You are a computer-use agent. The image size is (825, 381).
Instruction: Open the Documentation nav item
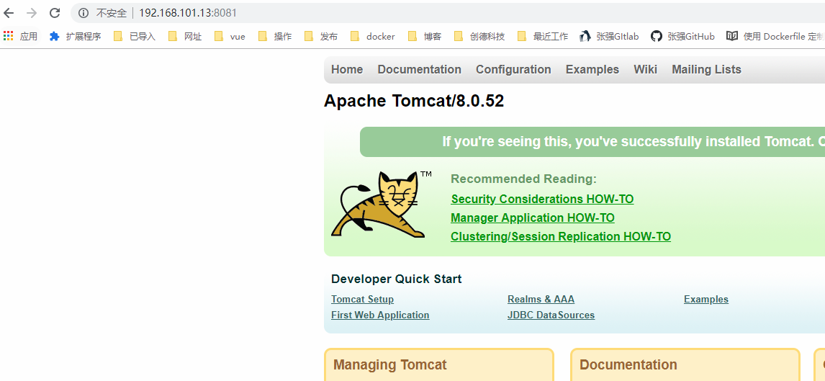click(x=419, y=70)
